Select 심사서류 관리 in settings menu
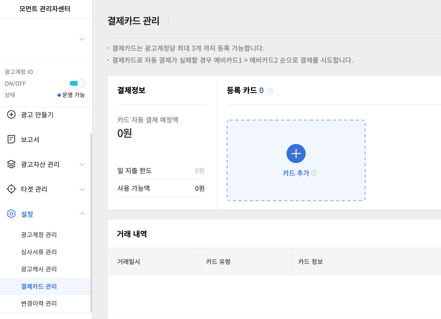The width and height of the screenshot is (441, 319). pos(39,252)
